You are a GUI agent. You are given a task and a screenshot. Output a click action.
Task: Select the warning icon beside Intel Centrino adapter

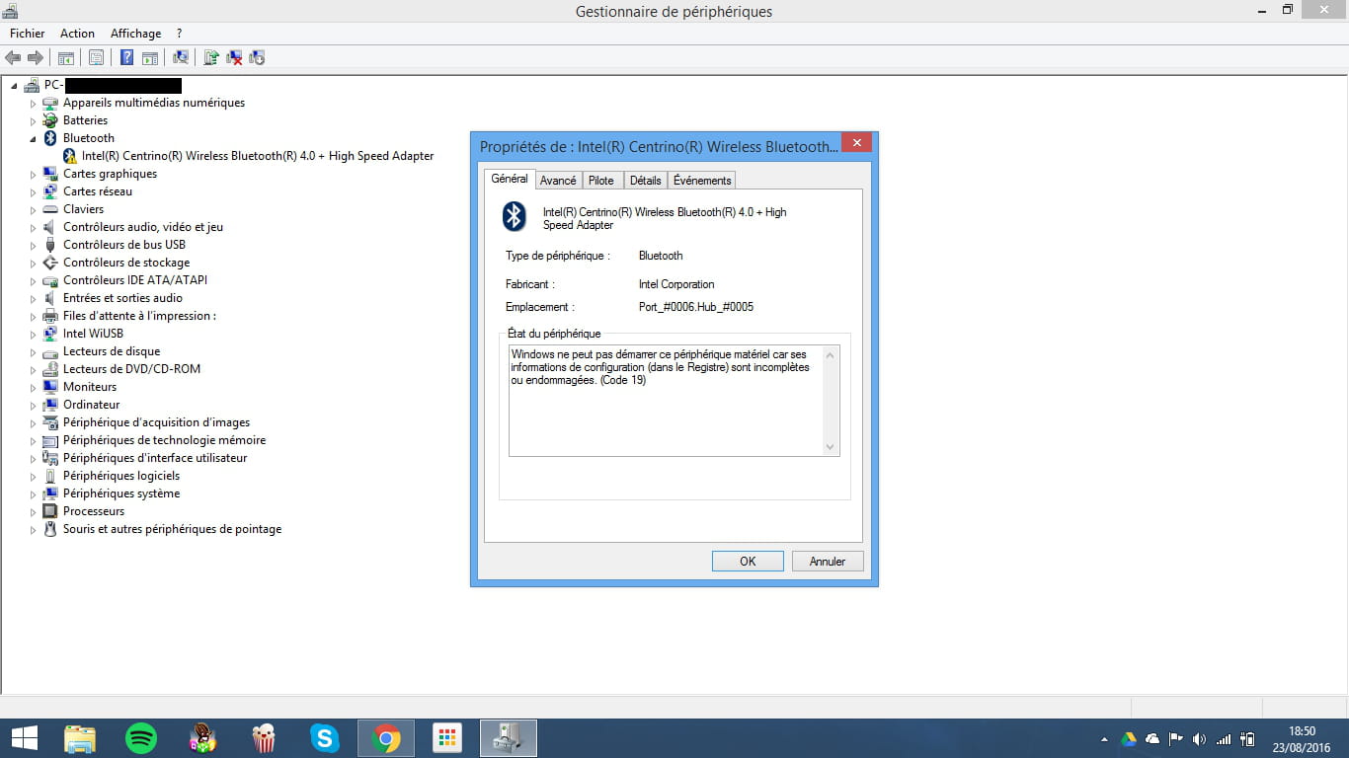click(x=70, y=156)
